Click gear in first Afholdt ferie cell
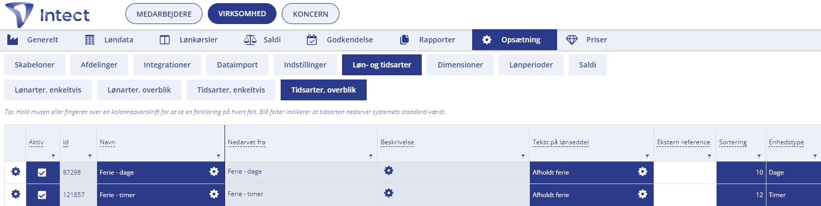821x206 pixels. coord(643,171)
